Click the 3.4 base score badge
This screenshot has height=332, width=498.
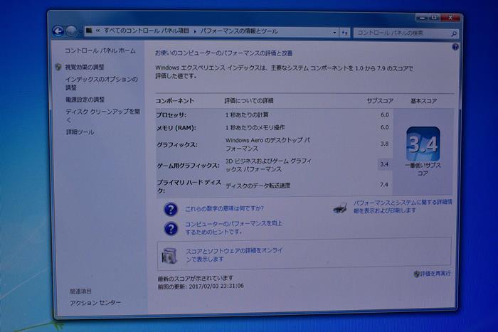[423, 144]
